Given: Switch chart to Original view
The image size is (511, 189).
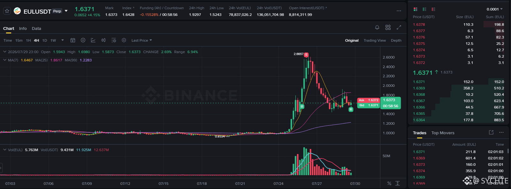Looking at the screenshot, I should (x=352, y=40).
